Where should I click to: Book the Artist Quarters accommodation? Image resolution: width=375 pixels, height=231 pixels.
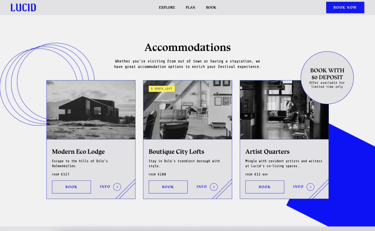[x=265, y=187]
